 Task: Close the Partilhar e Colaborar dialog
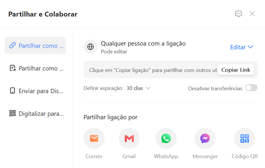coord(252,14)
